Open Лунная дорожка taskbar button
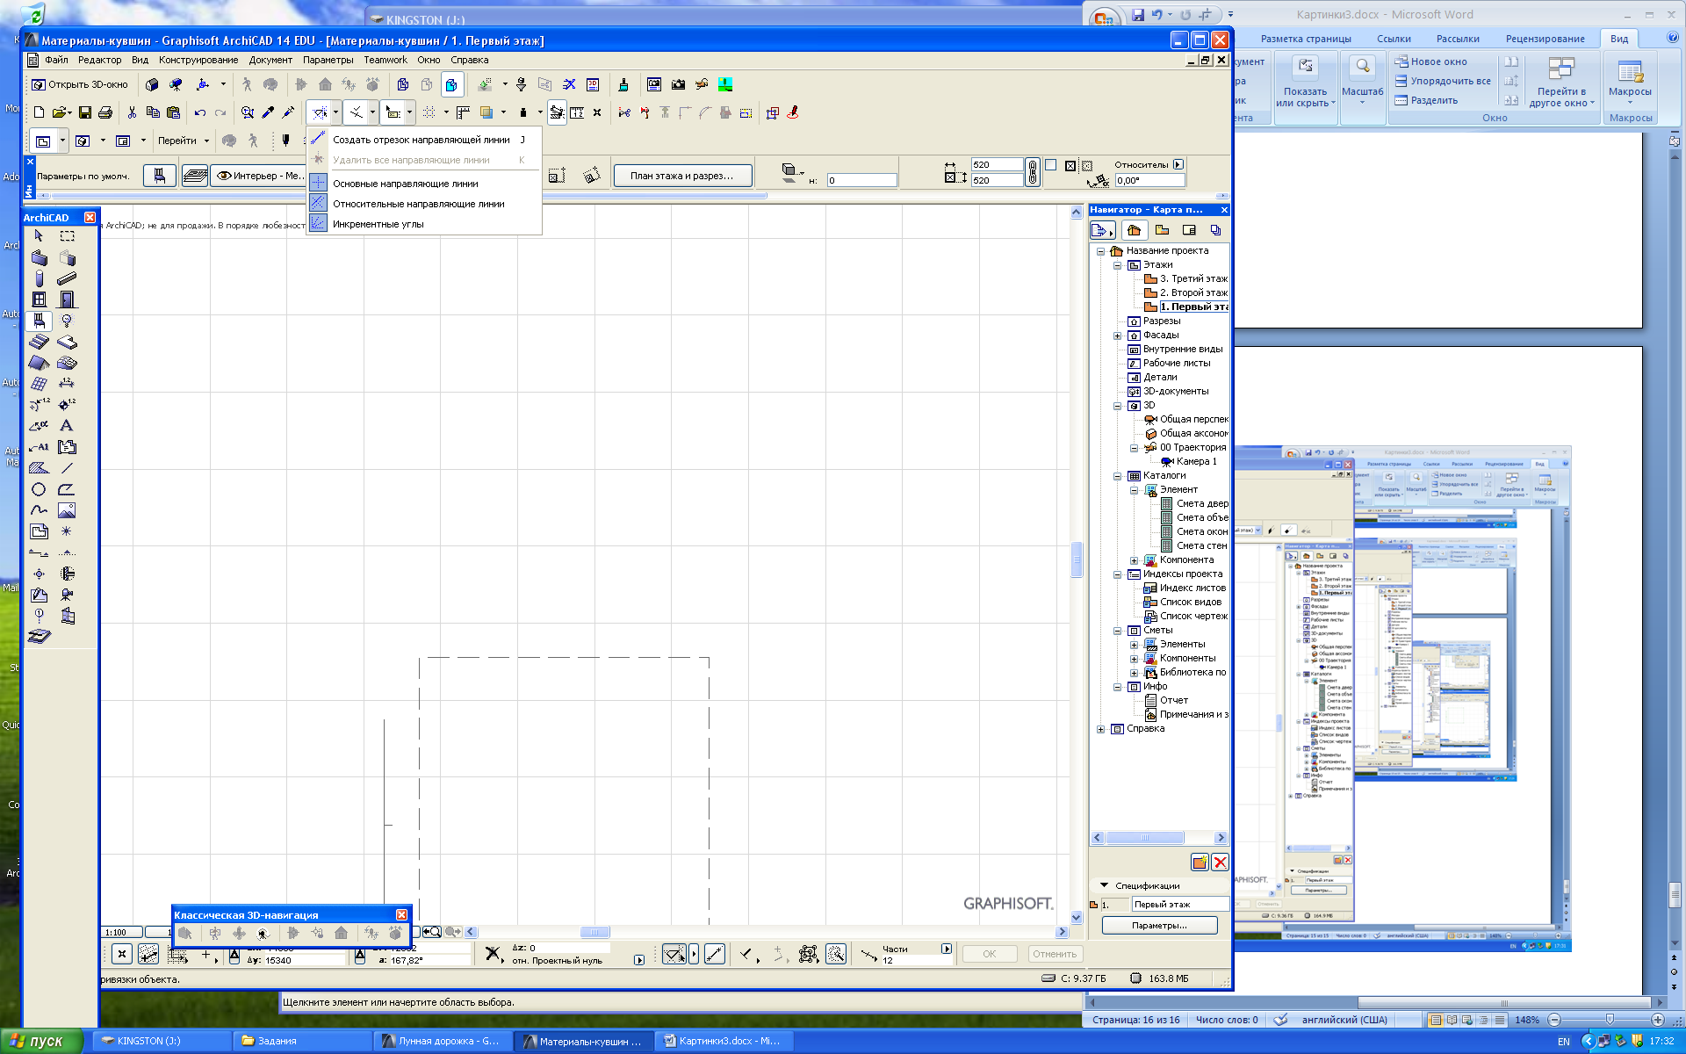Image resolution: width=1686 pixels, height=1054 pixels. (x=442, y=1041)
